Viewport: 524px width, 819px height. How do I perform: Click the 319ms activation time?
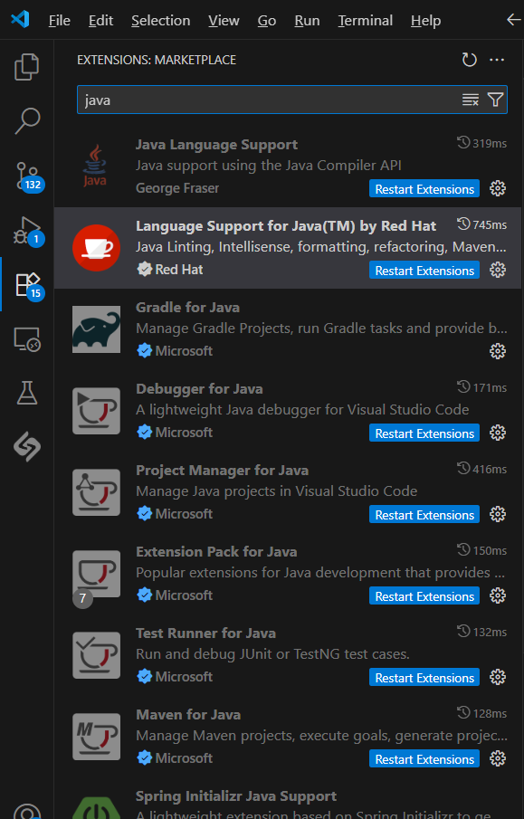[x=481, y=143]
